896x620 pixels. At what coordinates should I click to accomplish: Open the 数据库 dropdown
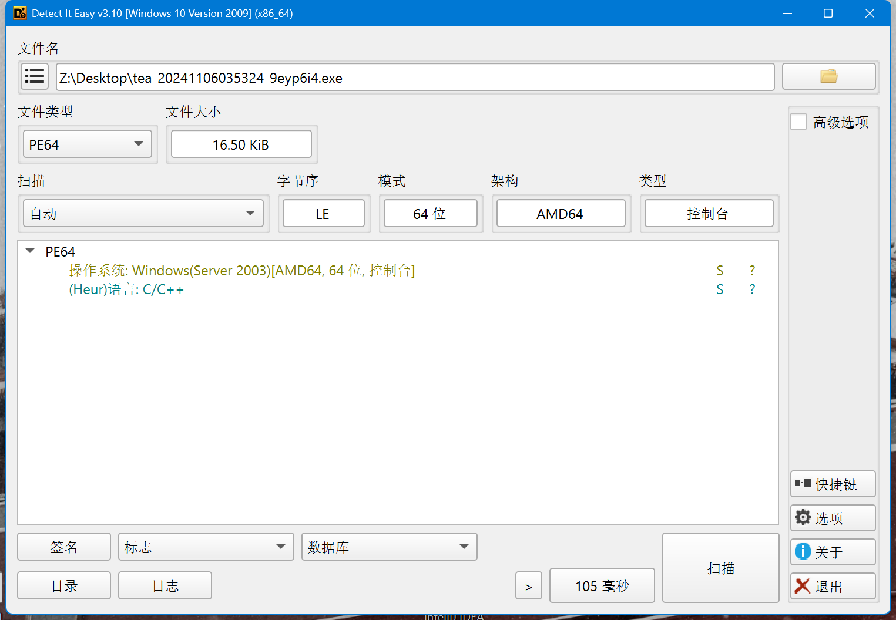[x=390, y=547]
